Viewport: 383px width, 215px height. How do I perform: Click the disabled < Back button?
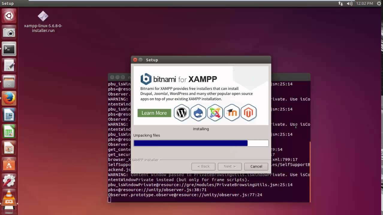click(x=203, y=166)
